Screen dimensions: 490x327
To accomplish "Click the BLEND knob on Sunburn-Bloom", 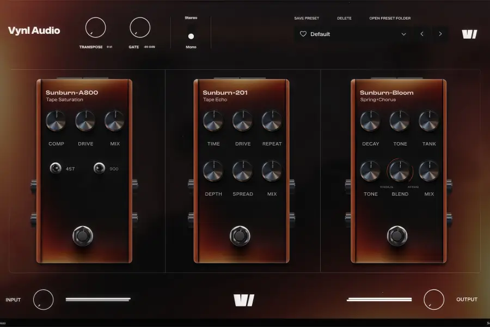I will (400, 171).
